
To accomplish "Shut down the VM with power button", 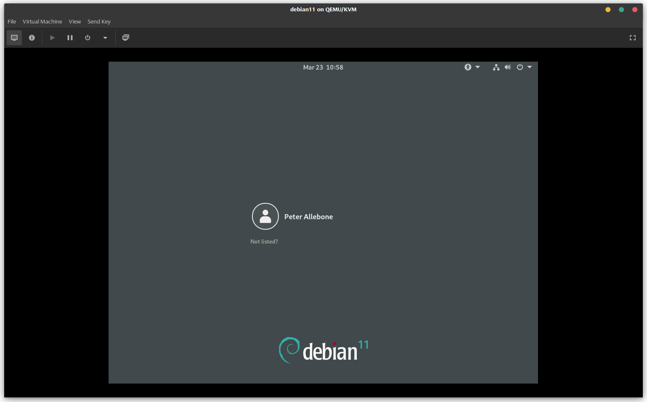I will tap(88, 38).
